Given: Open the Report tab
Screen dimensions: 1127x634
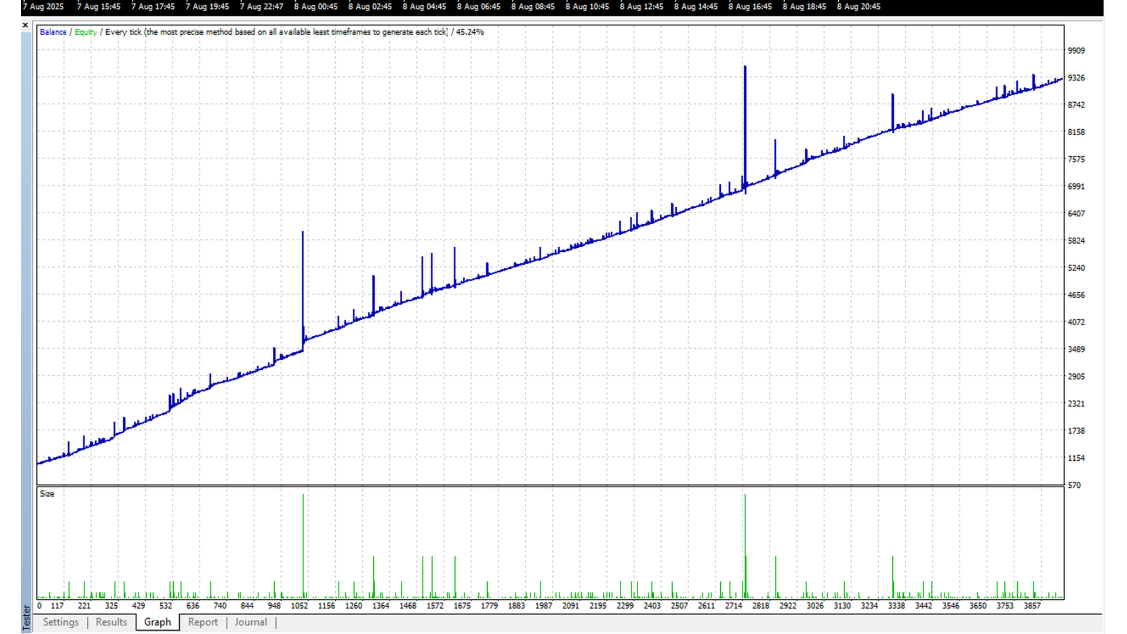Looking at the screenshot, I should pos(203,622).
